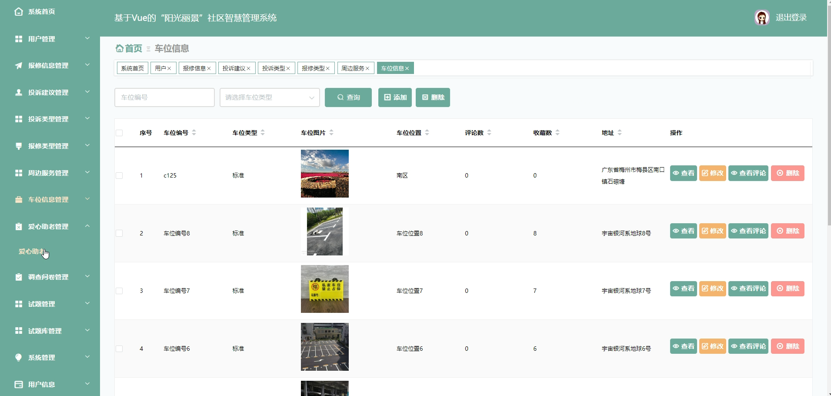Check the row checkbox for 车位编号8

tap(119, 233)
